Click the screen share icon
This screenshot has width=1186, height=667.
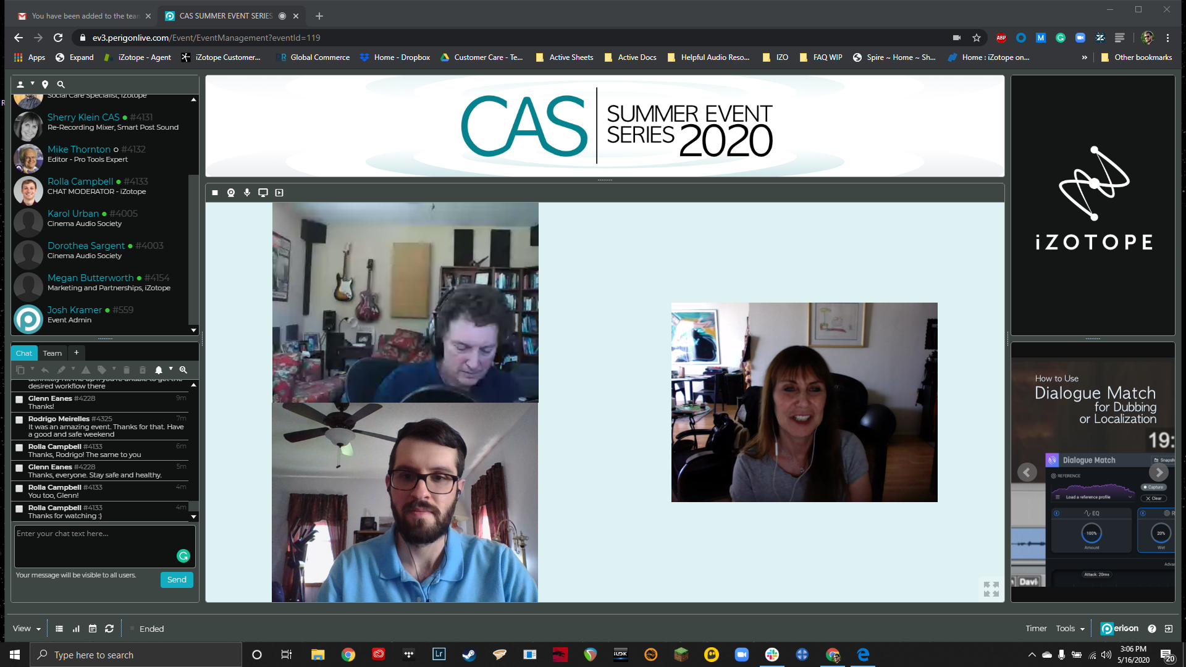tap(263, 192)
